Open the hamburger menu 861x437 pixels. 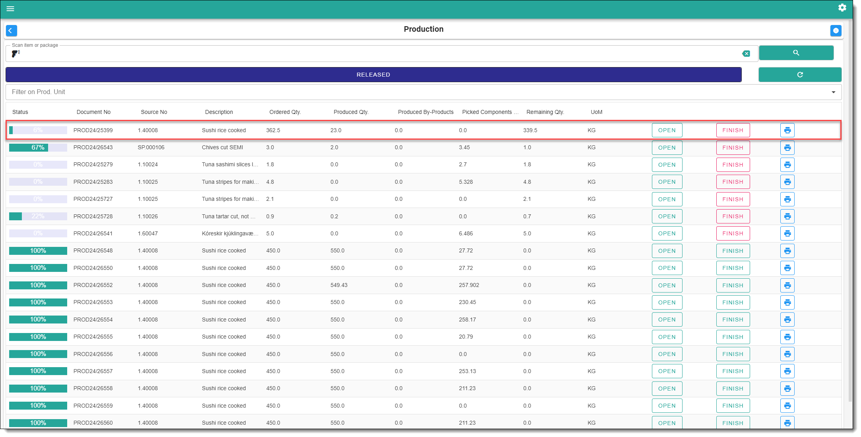coord(10,9)
